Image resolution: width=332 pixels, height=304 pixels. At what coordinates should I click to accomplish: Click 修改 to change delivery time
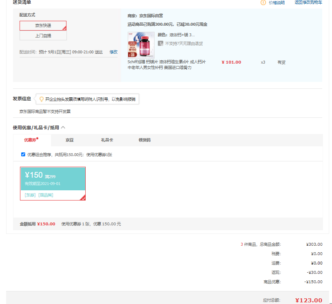click(113, 52)
